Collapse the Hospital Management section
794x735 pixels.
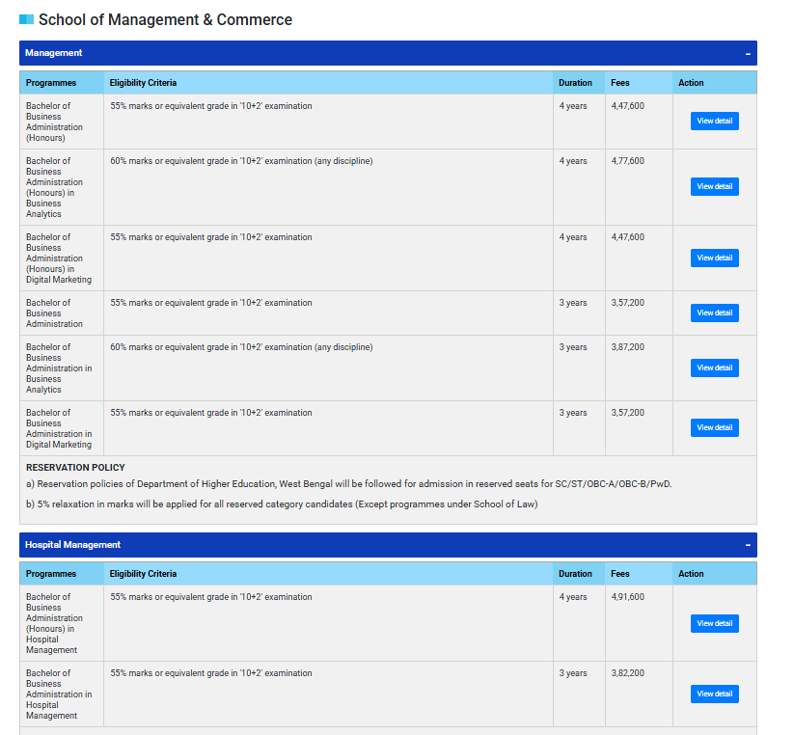pyautogui.click(x=748, y=544)
